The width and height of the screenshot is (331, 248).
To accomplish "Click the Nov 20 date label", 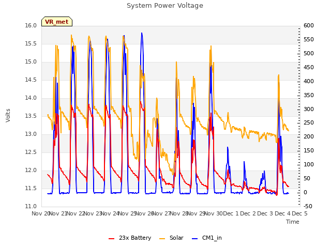I will [x=40, y=213].
